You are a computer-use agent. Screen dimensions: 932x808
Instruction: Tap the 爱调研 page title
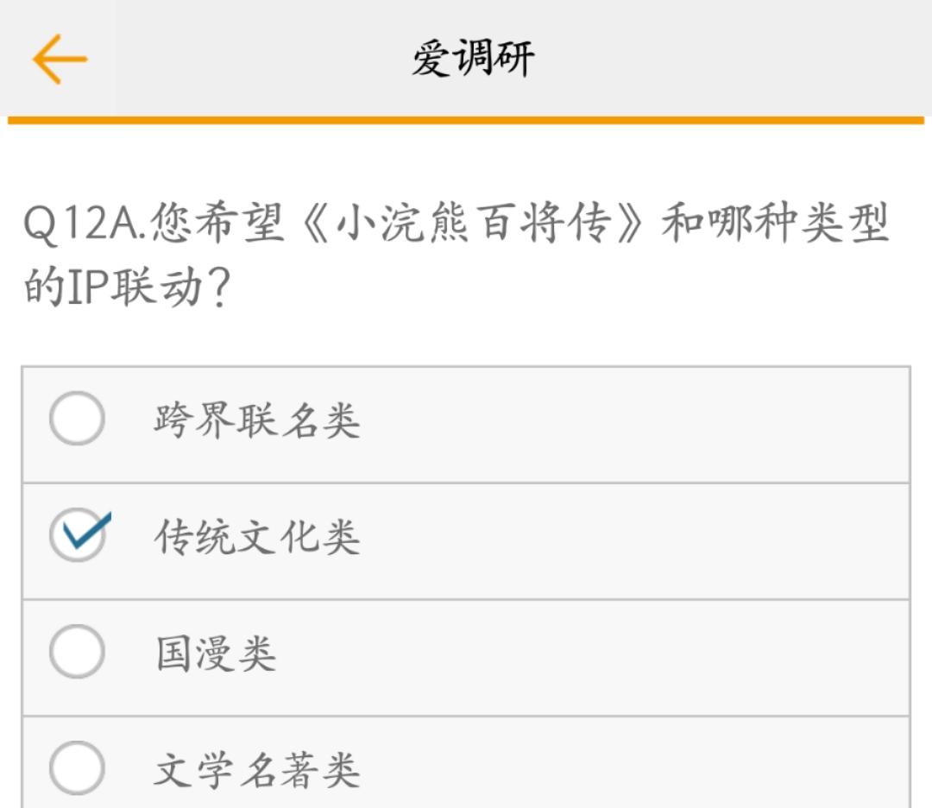[x=473, y=59]
